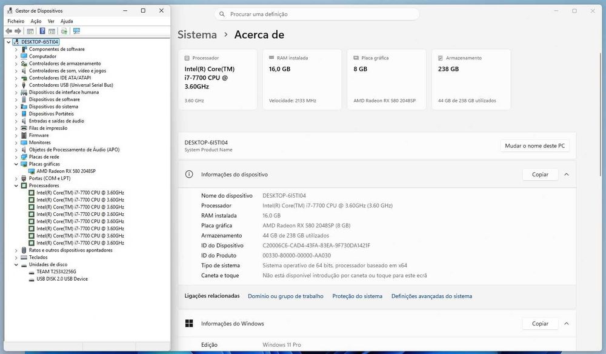This screenshot has height=354, width=606.
Task: Open the Ação menu
Action: click(36, 21)
